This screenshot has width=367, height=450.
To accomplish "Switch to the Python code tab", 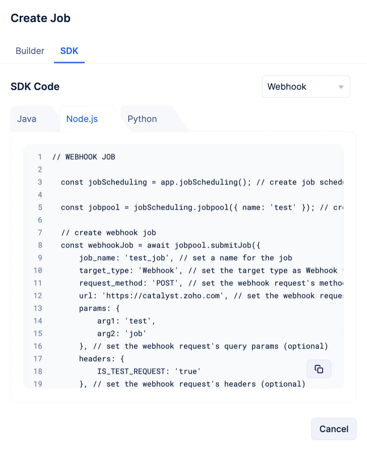I will pyautogui.click(x=142, y=119).
